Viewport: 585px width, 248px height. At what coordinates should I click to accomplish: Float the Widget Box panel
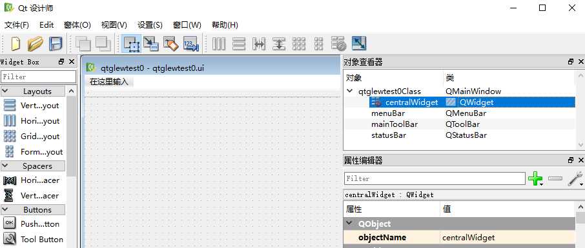click(61, 62)
